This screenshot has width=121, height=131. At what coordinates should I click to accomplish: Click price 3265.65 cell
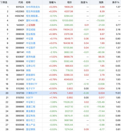pyautogui.click(x=69, y=25)
